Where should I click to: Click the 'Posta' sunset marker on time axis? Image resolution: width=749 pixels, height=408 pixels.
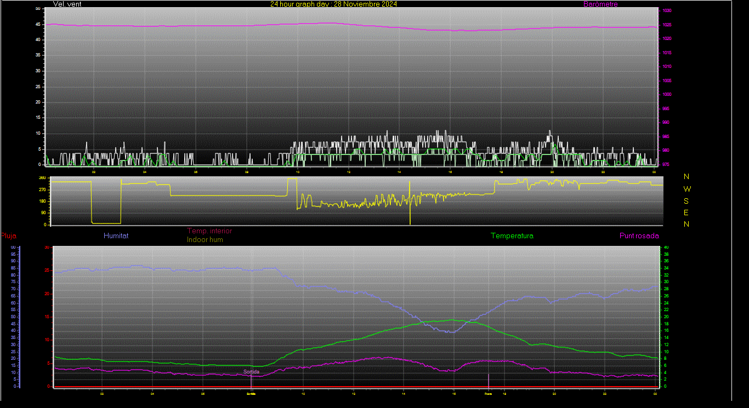pyautogui.click(x=488, y=393)
